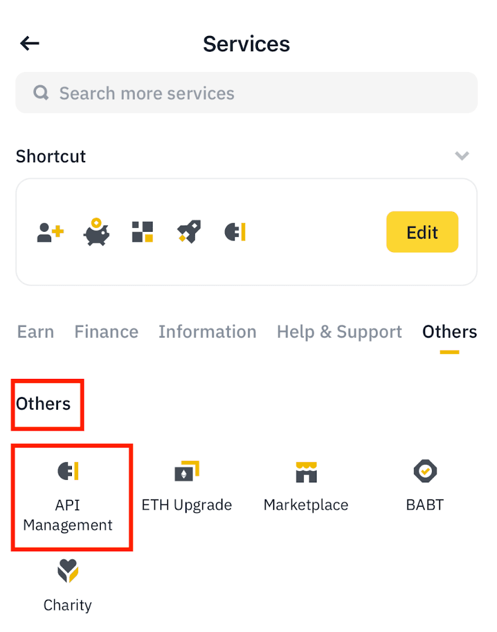This screenshot has height=632, width=497.
Task: Click the Search more services field
Action: (x=246, y=93)
